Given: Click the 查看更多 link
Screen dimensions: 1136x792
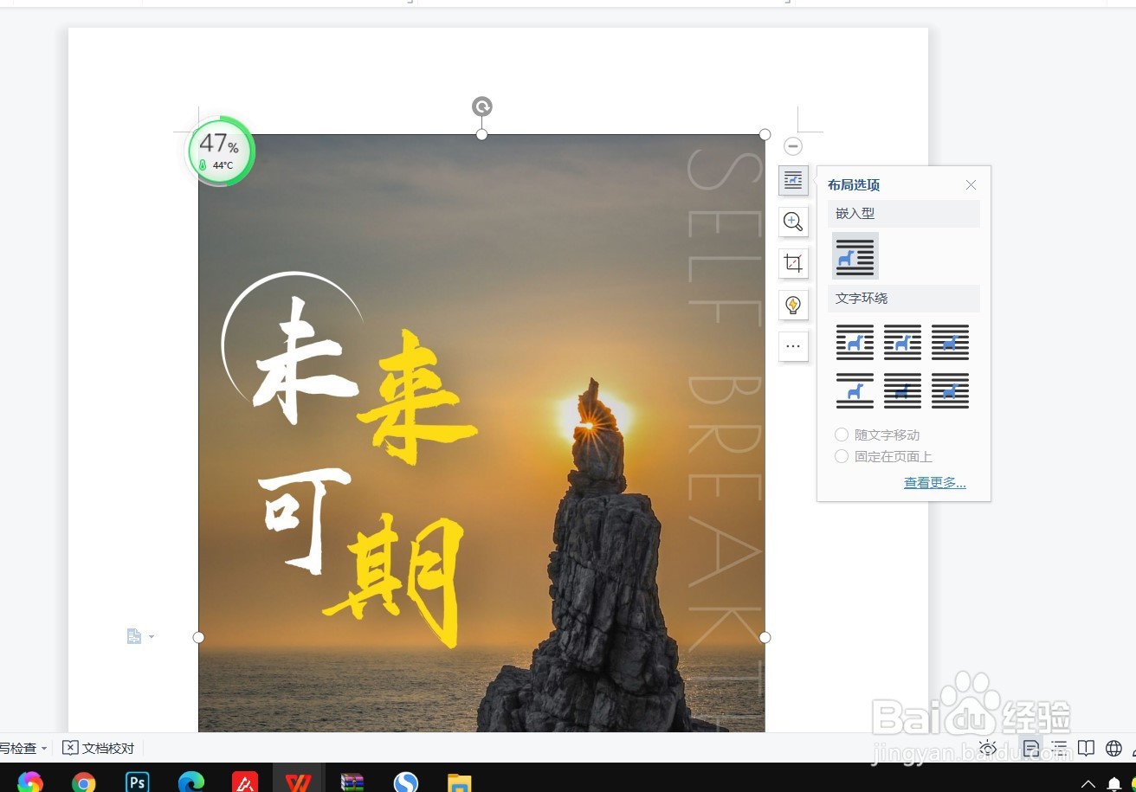Looking at the screenshot, I should click(x=934, y=482).
